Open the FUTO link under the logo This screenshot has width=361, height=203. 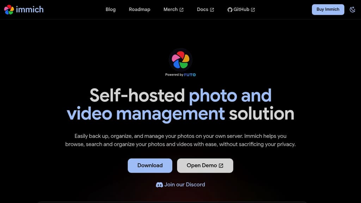click(190, 75)
